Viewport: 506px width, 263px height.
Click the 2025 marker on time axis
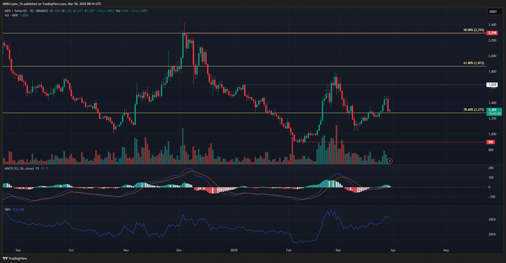click(x=234, y=250)
